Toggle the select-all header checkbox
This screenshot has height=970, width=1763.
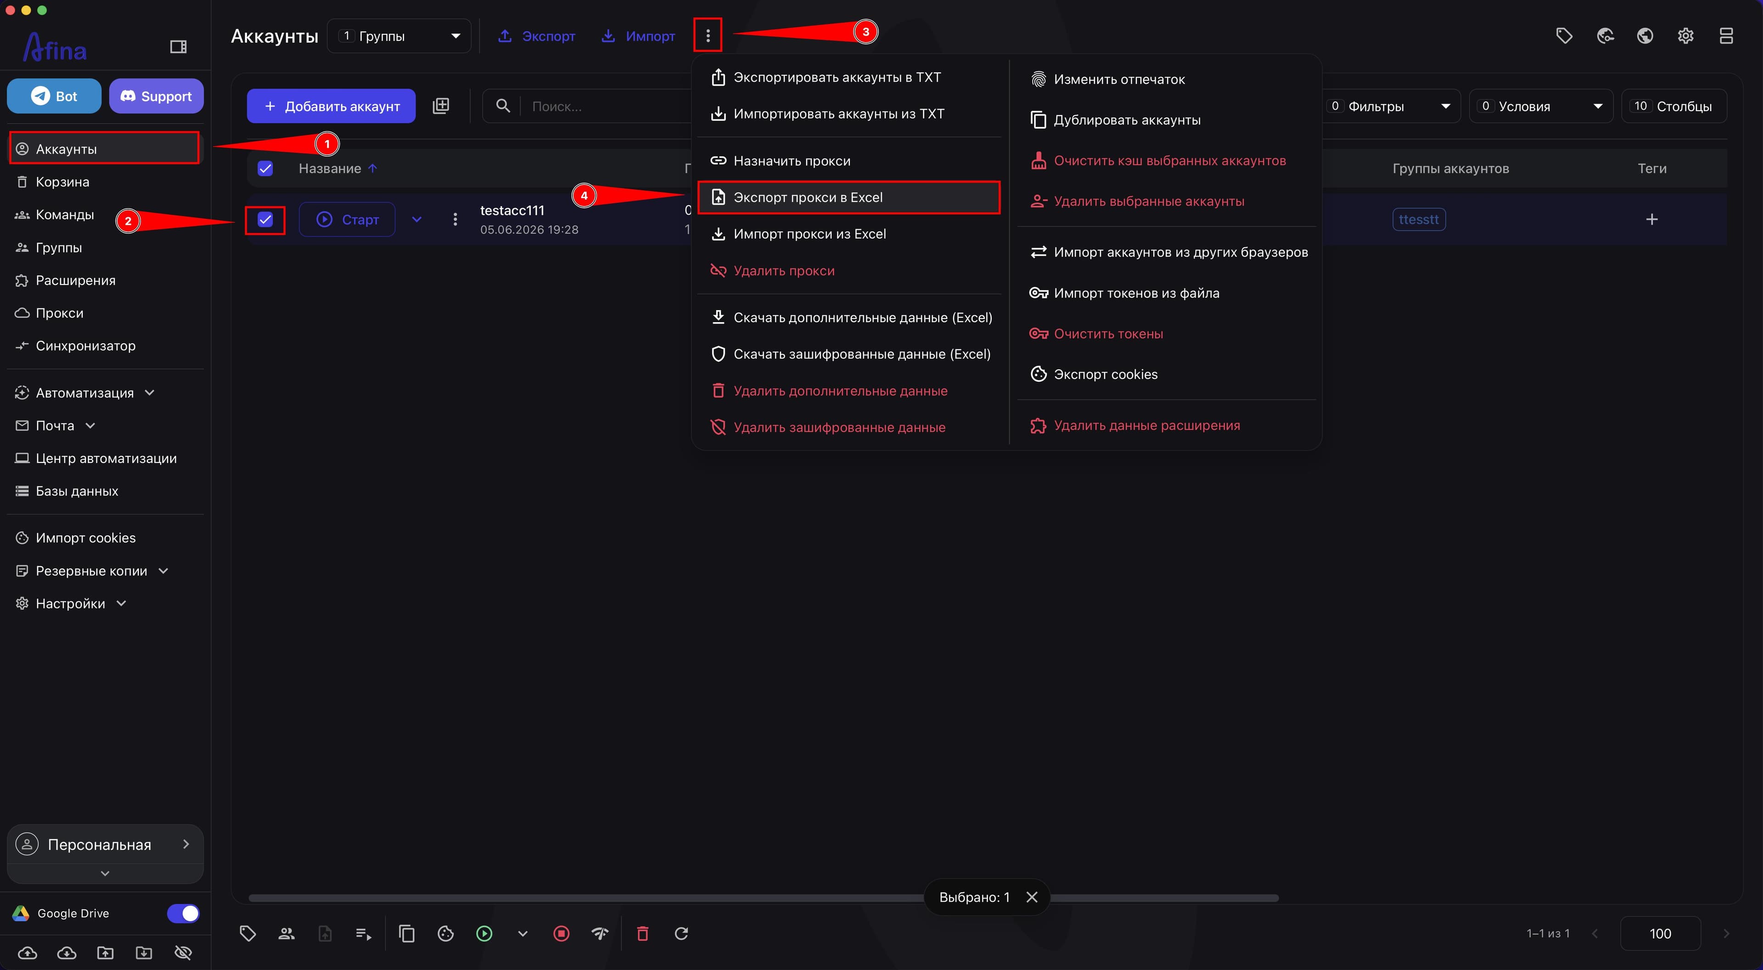coord(265,168)
